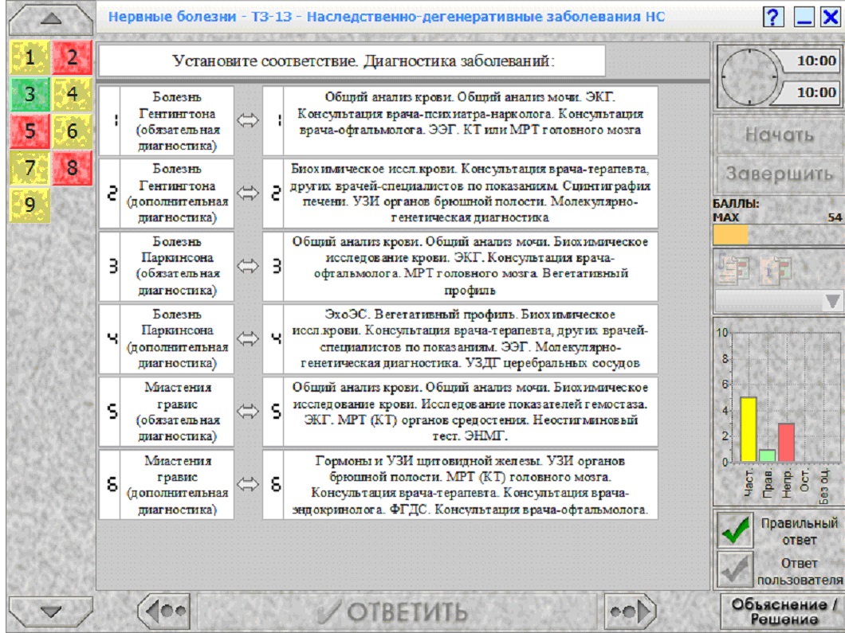The image size is (845, 633).
Task: Select answer starting with ЭхоЭС
Action: click(x=470, y=338)
